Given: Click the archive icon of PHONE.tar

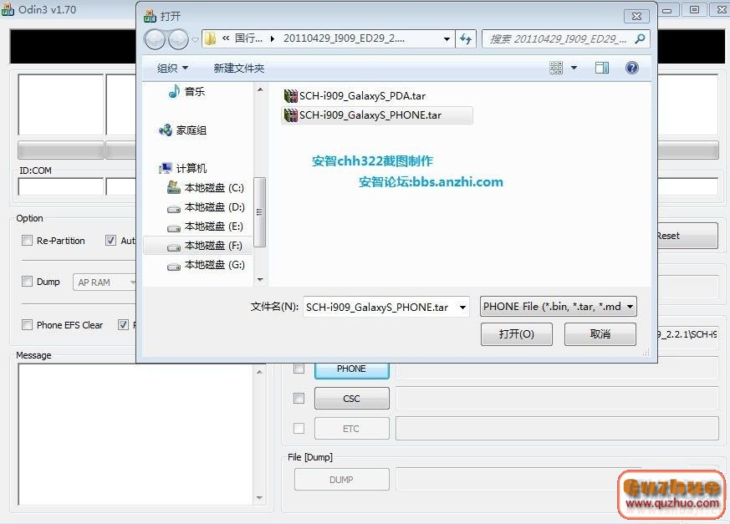Looking at the screenshot, I should 290,115.
